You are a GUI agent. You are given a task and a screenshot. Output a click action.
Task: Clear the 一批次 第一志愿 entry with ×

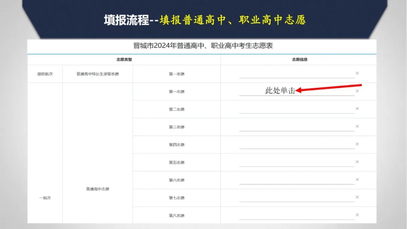[x=357, y=91]
